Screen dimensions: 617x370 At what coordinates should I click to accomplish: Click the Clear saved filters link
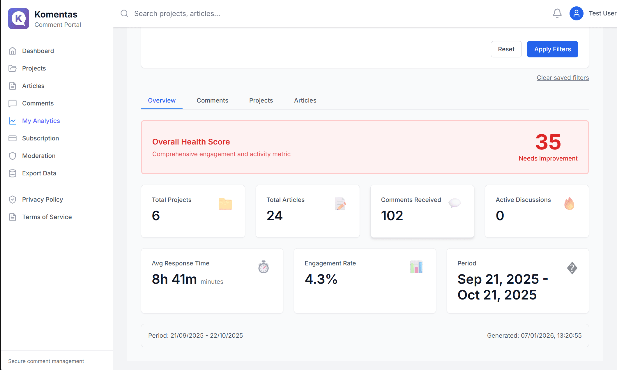563,78
